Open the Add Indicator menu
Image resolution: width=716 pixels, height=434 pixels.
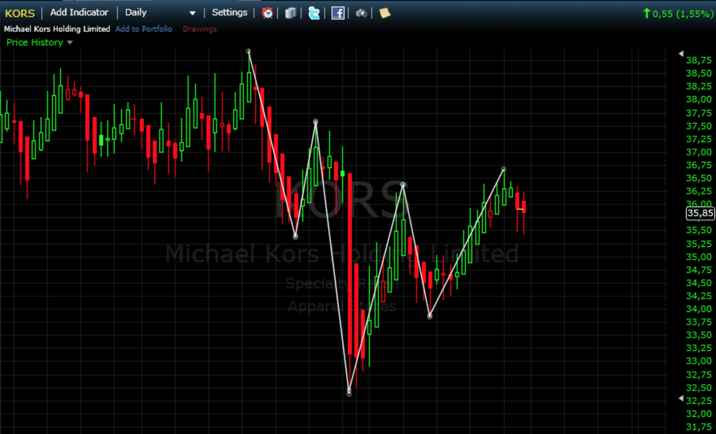point(79,13)
